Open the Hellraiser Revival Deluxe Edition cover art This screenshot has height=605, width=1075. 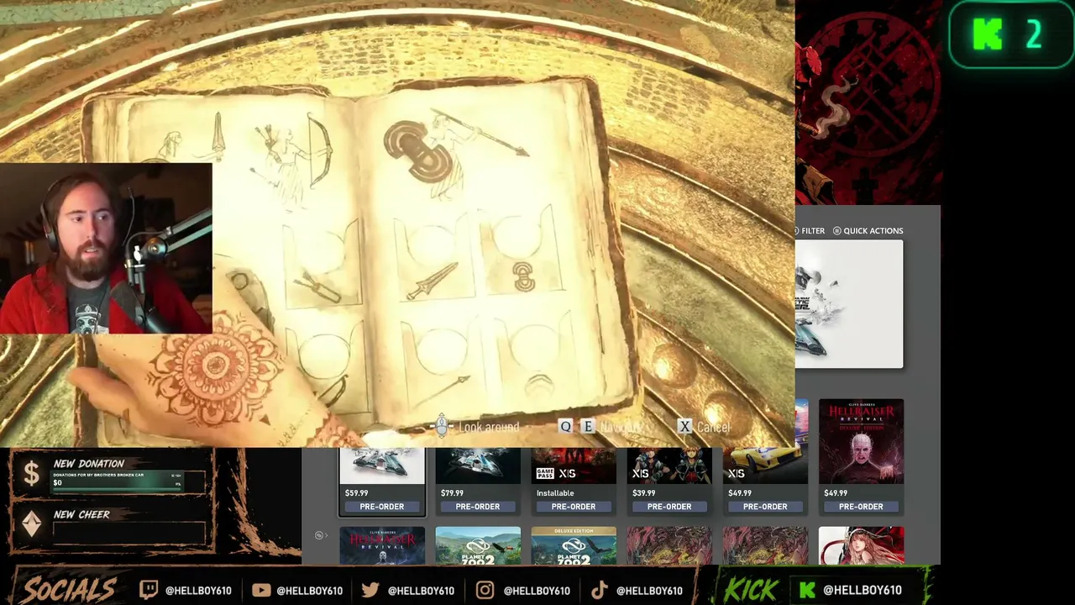click(x=861, y=443)
